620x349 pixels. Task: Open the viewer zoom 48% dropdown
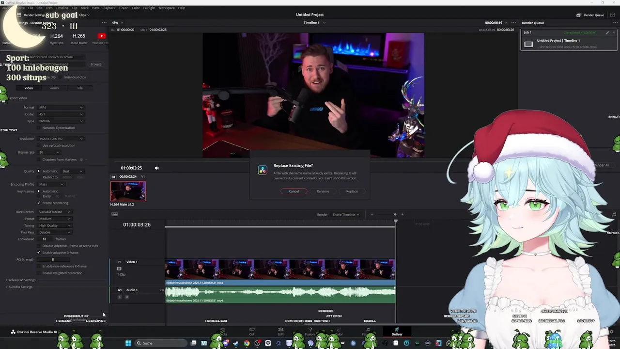[x=117, y=23]
